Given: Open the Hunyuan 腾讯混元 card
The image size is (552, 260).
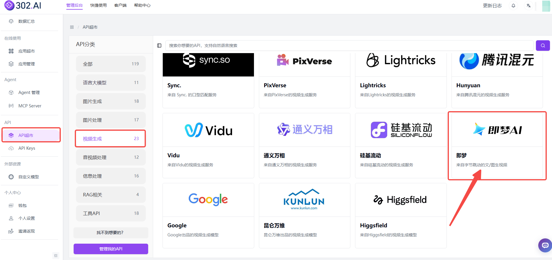Looking at the screenshot, I should pyautogui.click(x=497, y=81).
